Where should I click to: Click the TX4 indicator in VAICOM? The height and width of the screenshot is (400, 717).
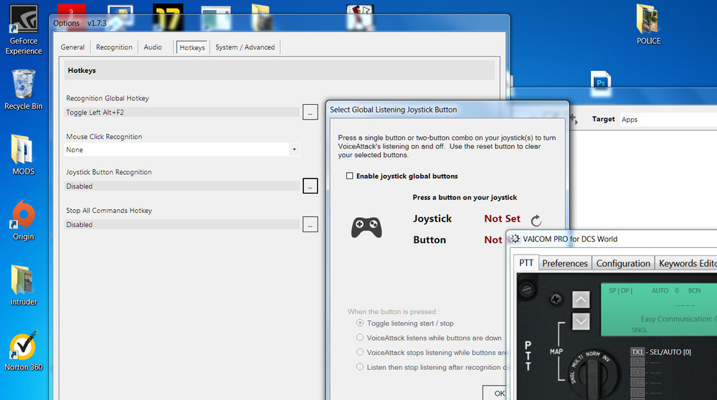click(637, 382)
